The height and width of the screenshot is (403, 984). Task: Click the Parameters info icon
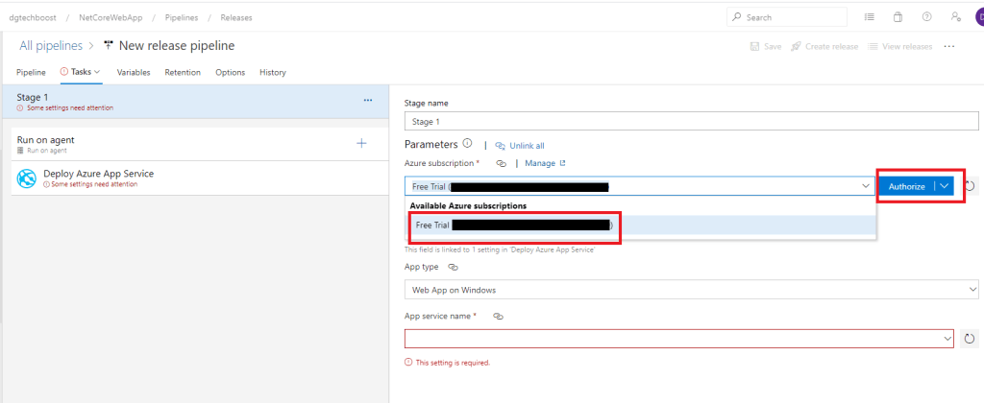(468, 144)
